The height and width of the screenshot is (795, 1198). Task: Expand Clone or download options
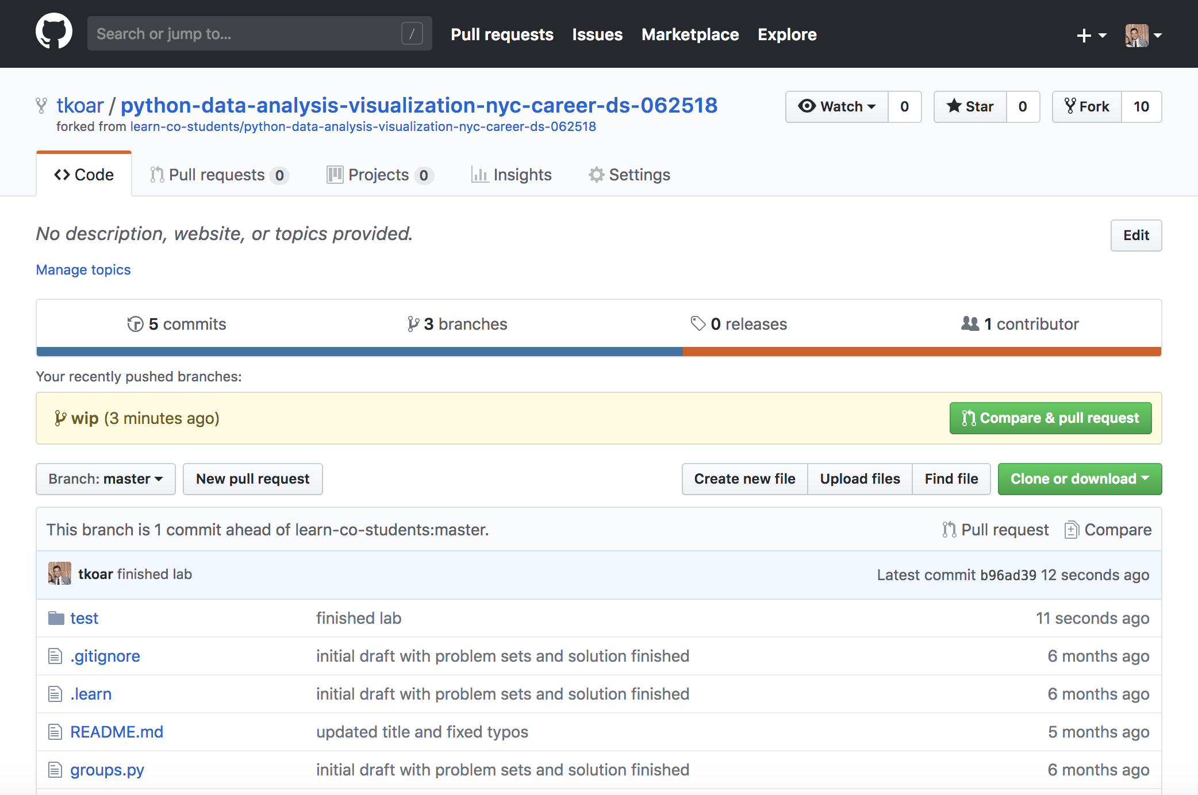tap(1079, 479)
